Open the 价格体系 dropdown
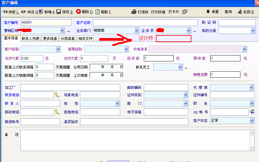This screenshot has height=162, width=259. pyautogui.click(x=244, y=49)
